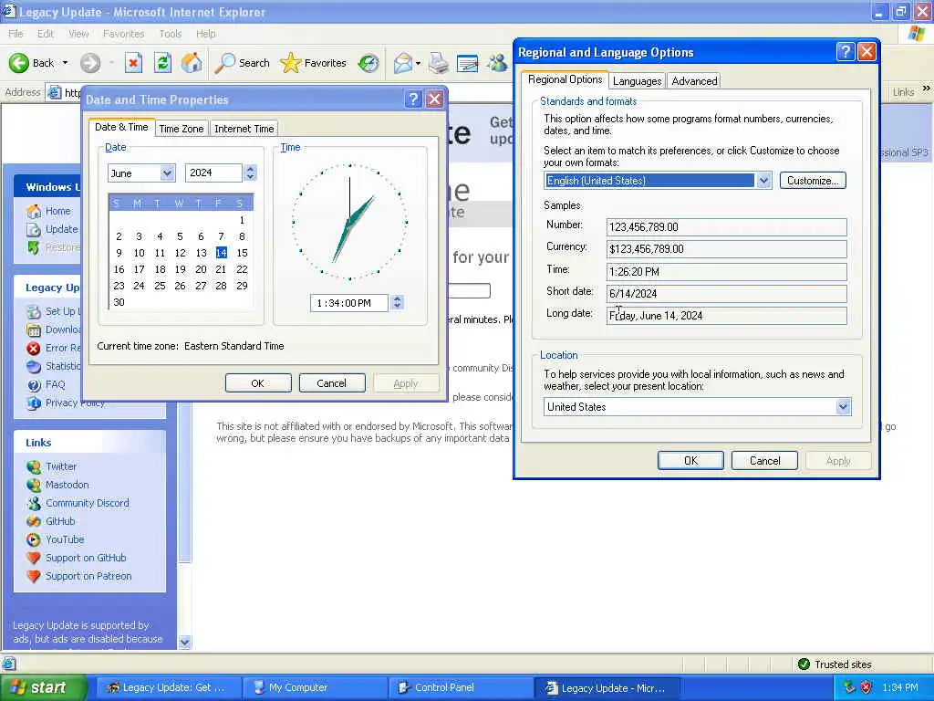Click the time spinner arrows beside 1:34:00 PM
This screenshot has height=701, width=934.
[398, 303]
